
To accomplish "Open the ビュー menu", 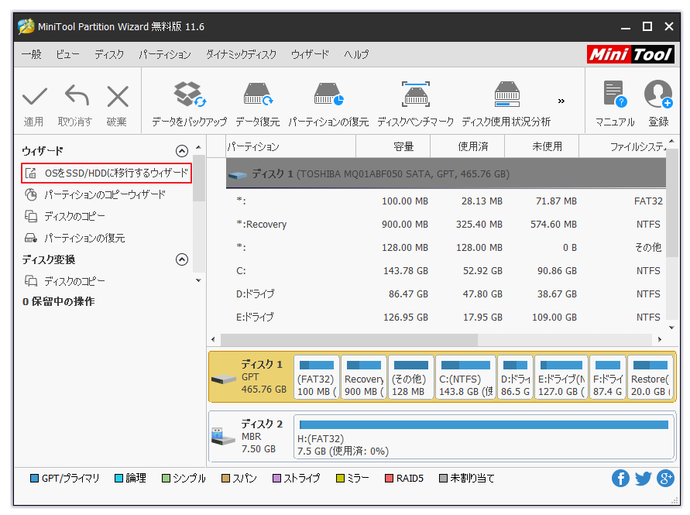I will point(68,54).
